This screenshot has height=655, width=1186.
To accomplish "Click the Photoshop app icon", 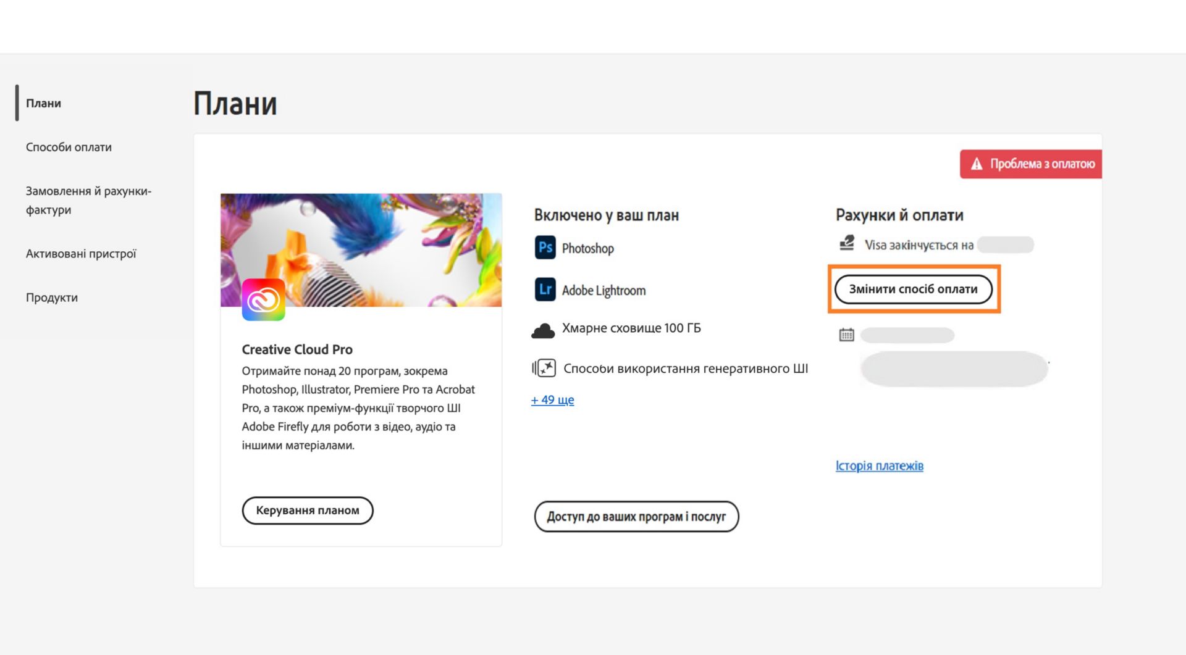I will [545, 248].
